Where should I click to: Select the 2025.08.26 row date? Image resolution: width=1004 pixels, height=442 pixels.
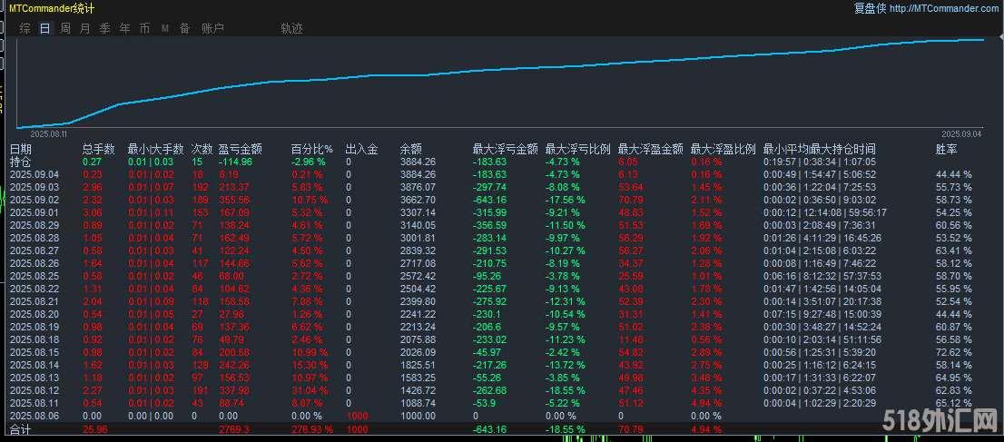34,263
